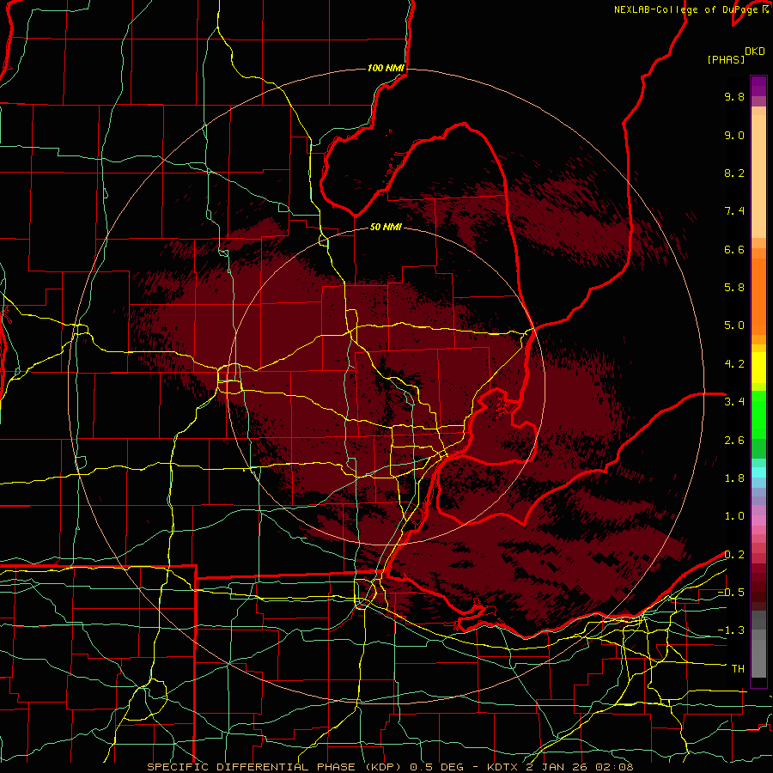Click the 0.2 value on the color scale

(734, 555)
